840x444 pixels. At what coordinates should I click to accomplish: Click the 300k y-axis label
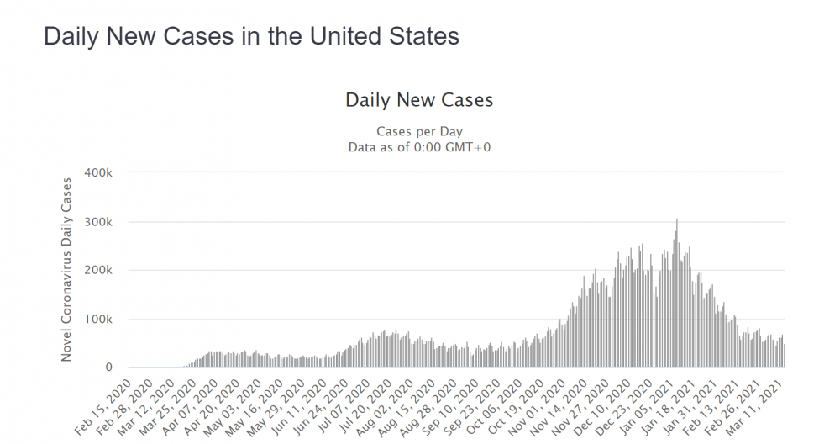tap(98, 221)
